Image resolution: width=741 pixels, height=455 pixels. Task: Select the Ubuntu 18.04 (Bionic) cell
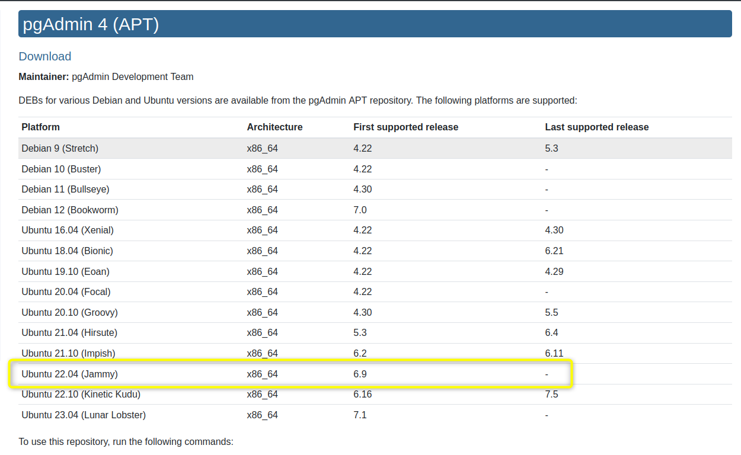67,251
